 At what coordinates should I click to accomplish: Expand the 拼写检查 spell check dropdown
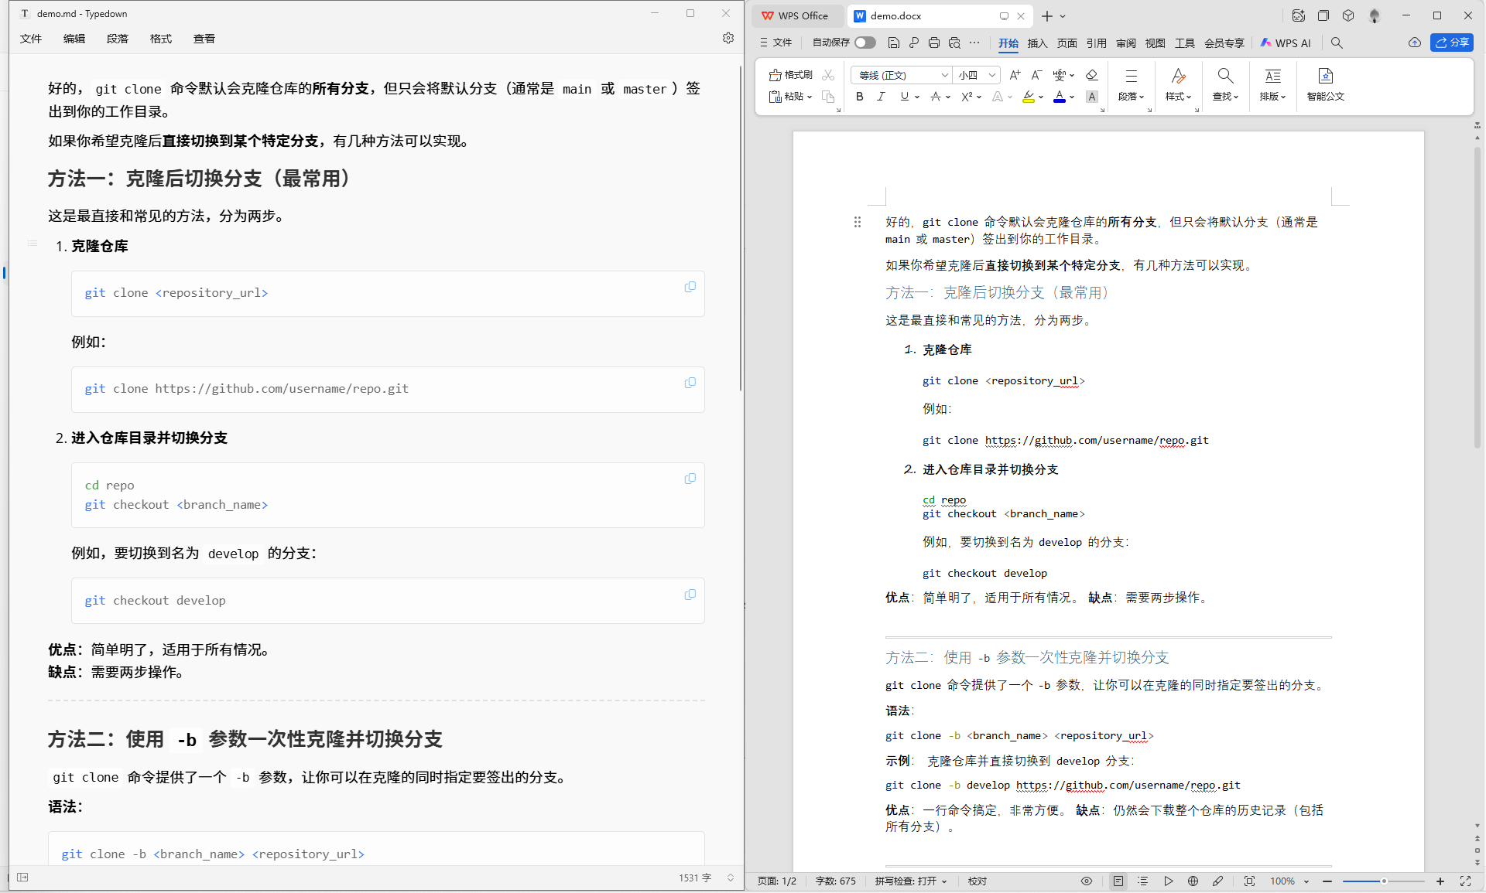click(944, 881)
